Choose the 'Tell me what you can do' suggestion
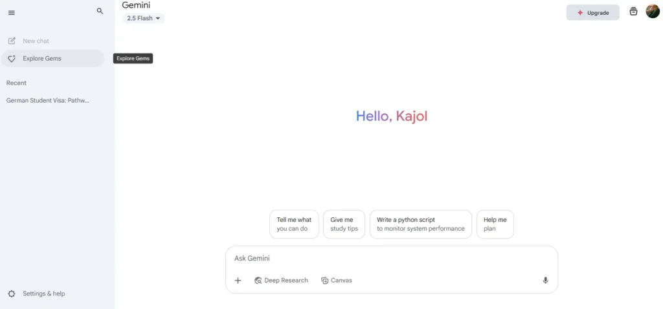663x309 pixels. point(294,224)
